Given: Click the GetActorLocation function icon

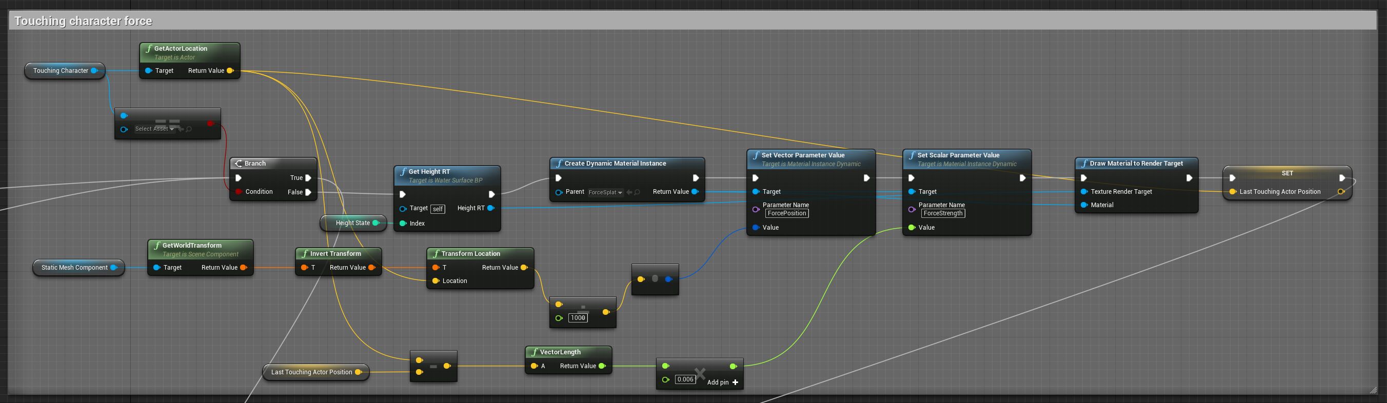Looking at the screenshot, I should [148, 48].
